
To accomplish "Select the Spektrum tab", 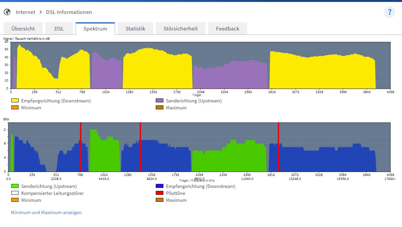I will [x=95, y=28].
